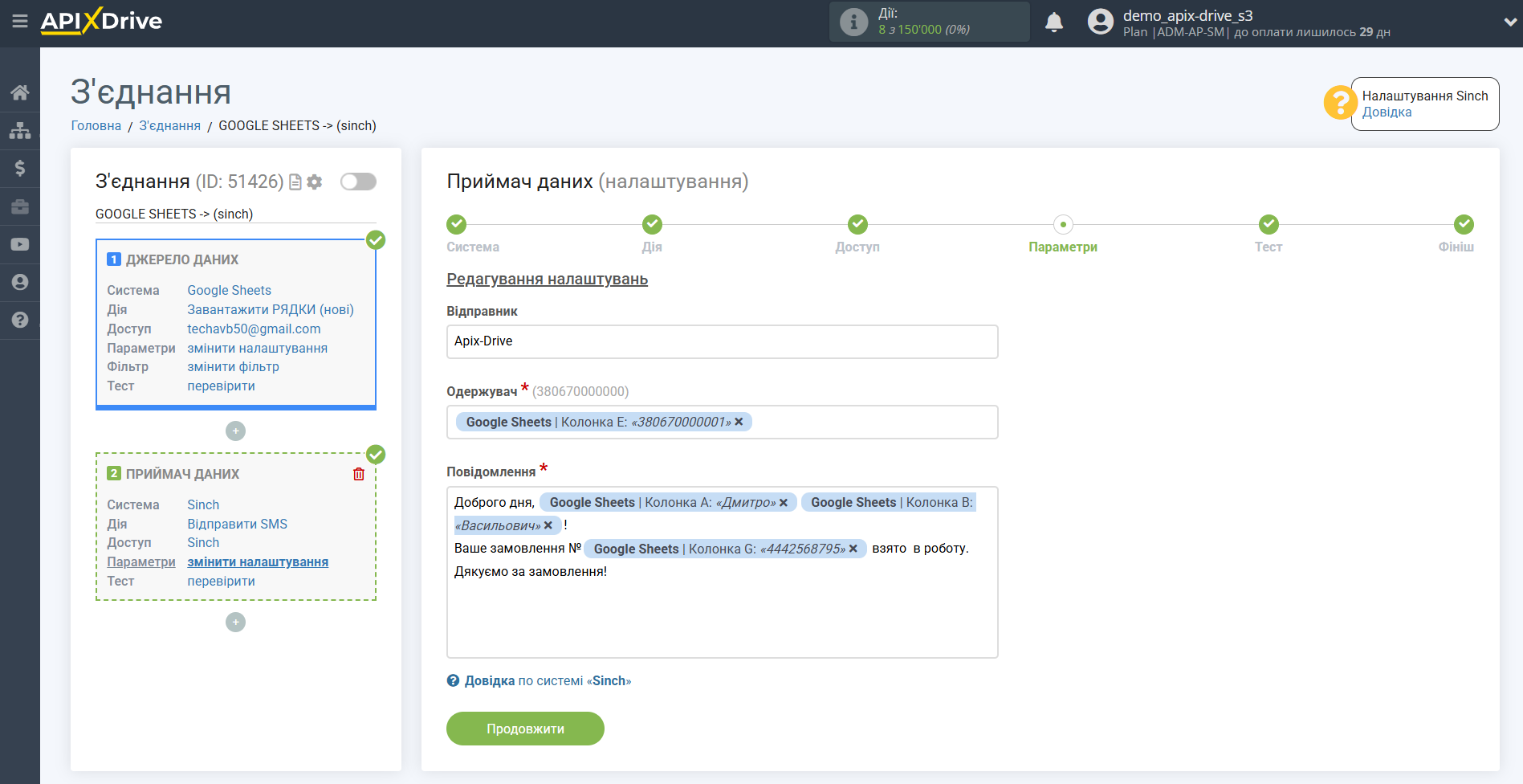Open the Home sidebar icon
The image size is (1523, 784).
(20, 92)
